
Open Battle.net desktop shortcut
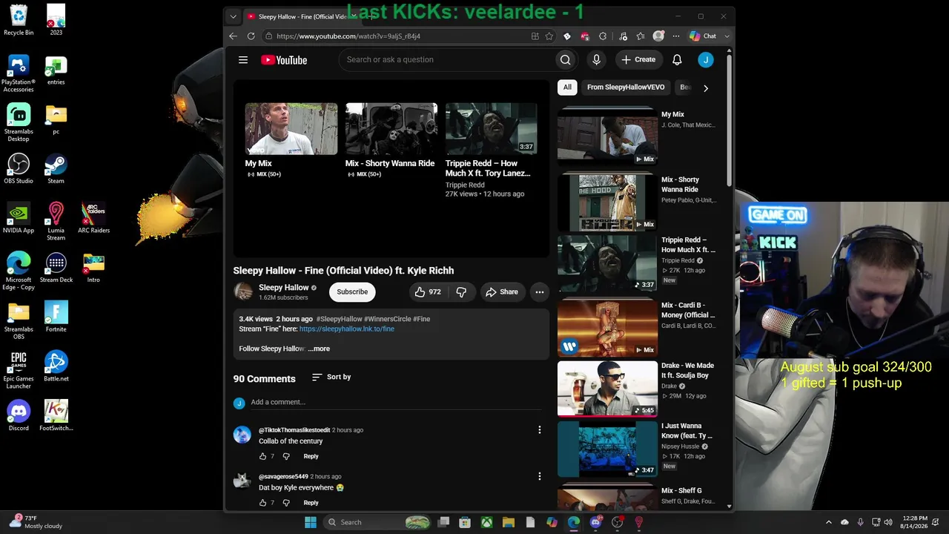[x=56, y=367]
